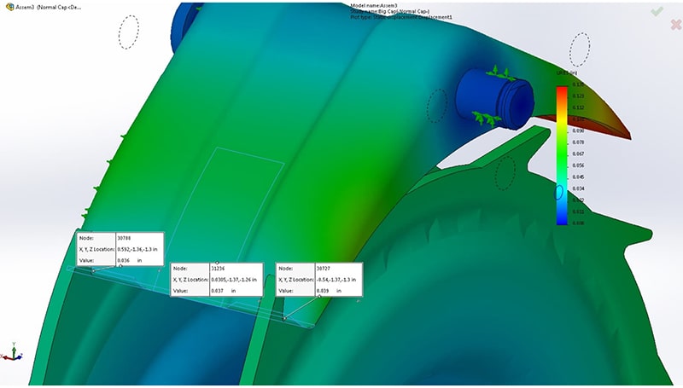
Task: Click the Node: label beside 30788
Action: [86, 238]
